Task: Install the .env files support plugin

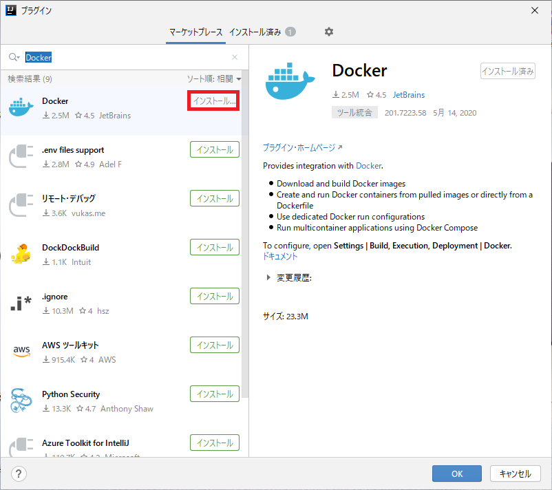Action: pyautogui.click(x=215, y=149)
